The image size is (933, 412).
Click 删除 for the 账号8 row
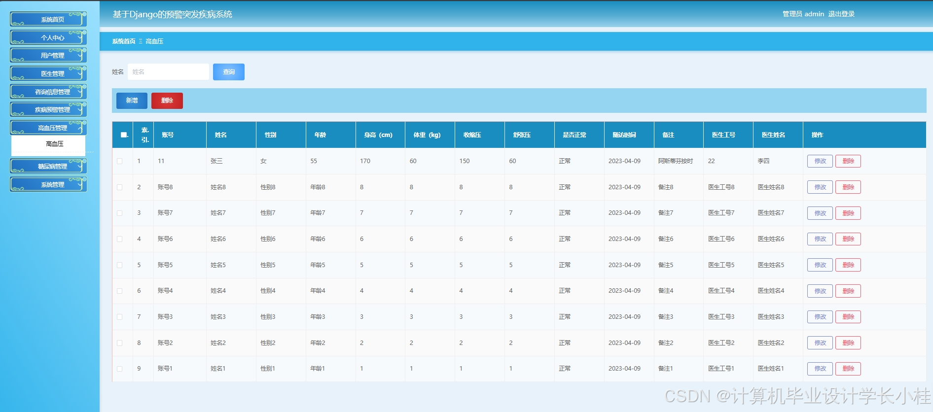tap(848, 187)
